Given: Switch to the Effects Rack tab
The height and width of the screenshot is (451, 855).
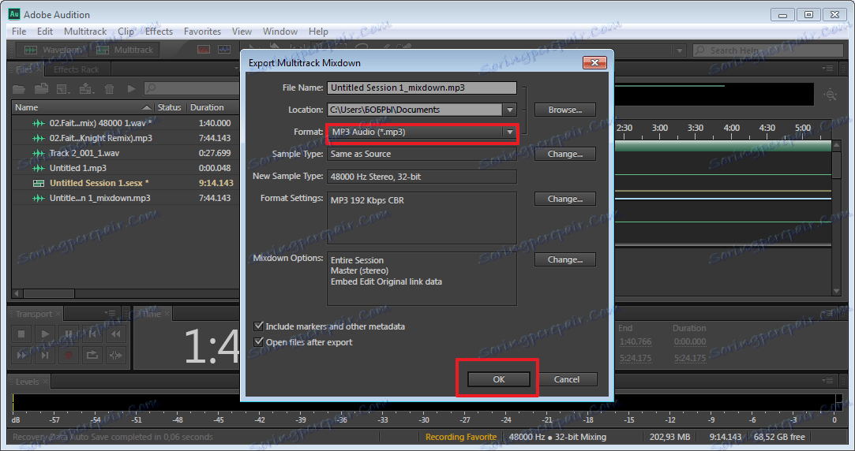Looking at the screenshot, I should (76, 69).
